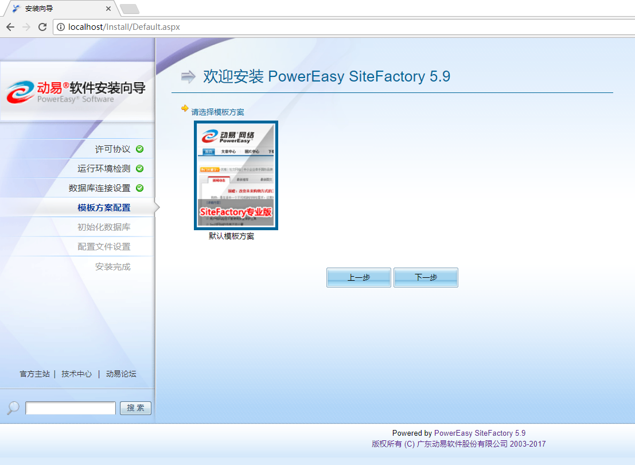Screen dimensions: 635x465
Task: Reload the installation page
Action: coord(42,27)
